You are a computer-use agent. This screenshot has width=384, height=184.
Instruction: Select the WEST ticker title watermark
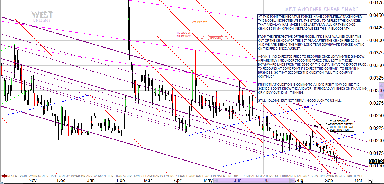(x=42, y=15)
